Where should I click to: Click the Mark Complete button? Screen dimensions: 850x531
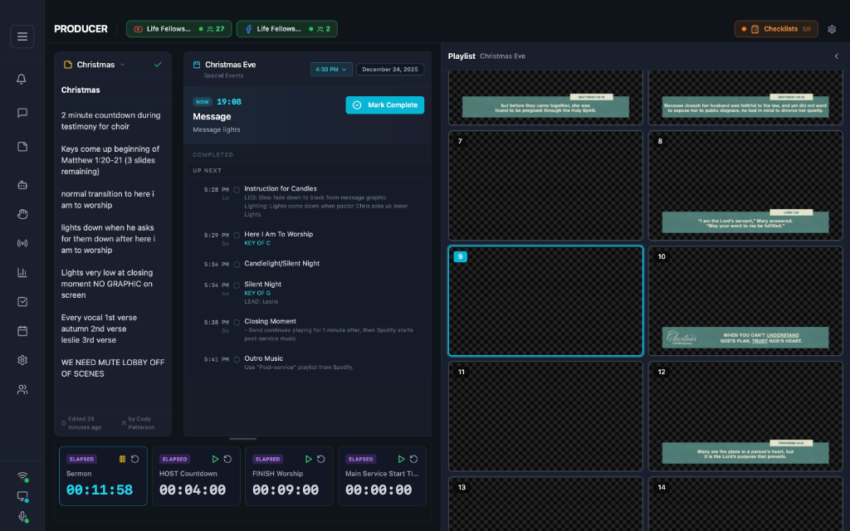(x=384, y=105)
